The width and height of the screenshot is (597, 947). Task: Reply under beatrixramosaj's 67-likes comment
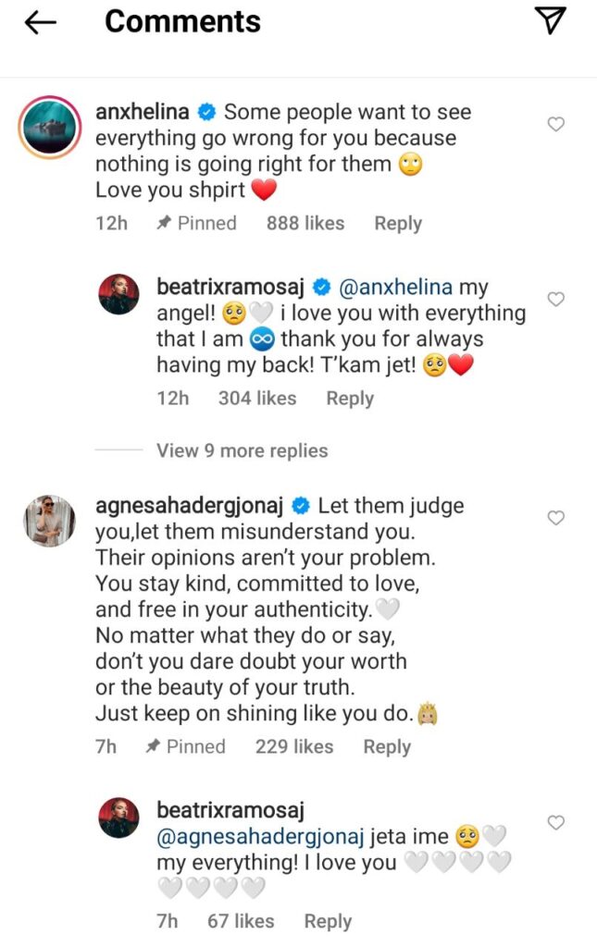pos(328,920)
